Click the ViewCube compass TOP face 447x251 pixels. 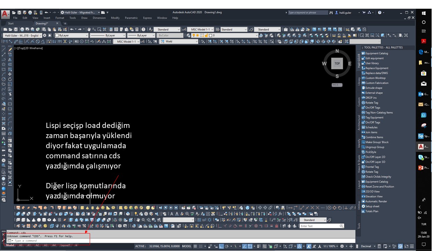point(336,63)
